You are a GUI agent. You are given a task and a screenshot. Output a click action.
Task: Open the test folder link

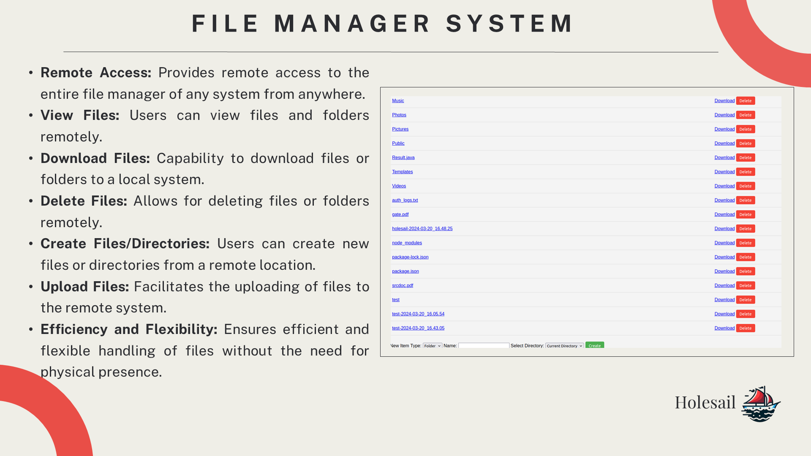click(396, 300)
